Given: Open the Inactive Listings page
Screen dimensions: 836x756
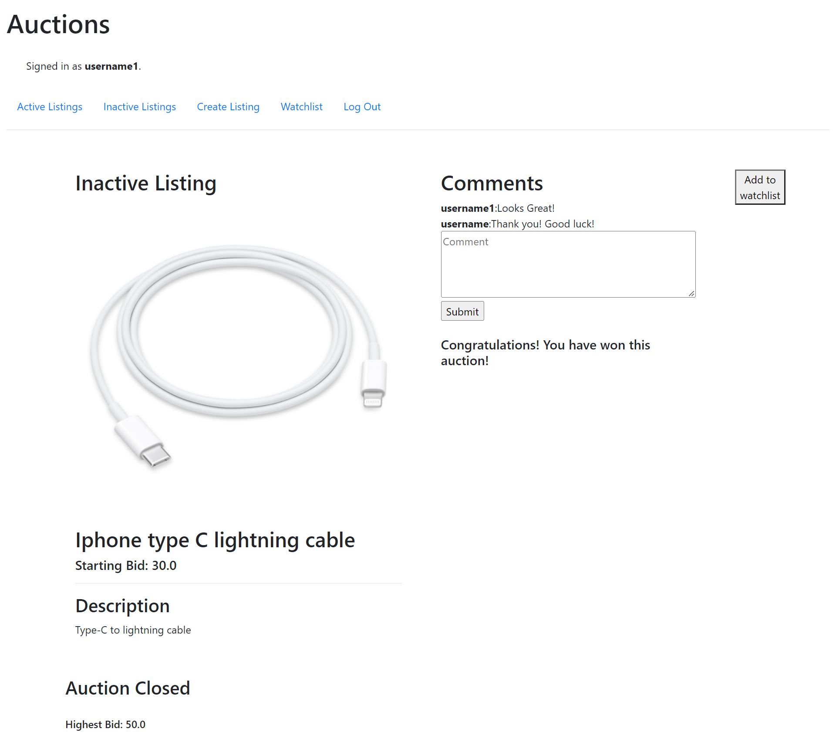Looking at the screenshot, I should [139, 107].
